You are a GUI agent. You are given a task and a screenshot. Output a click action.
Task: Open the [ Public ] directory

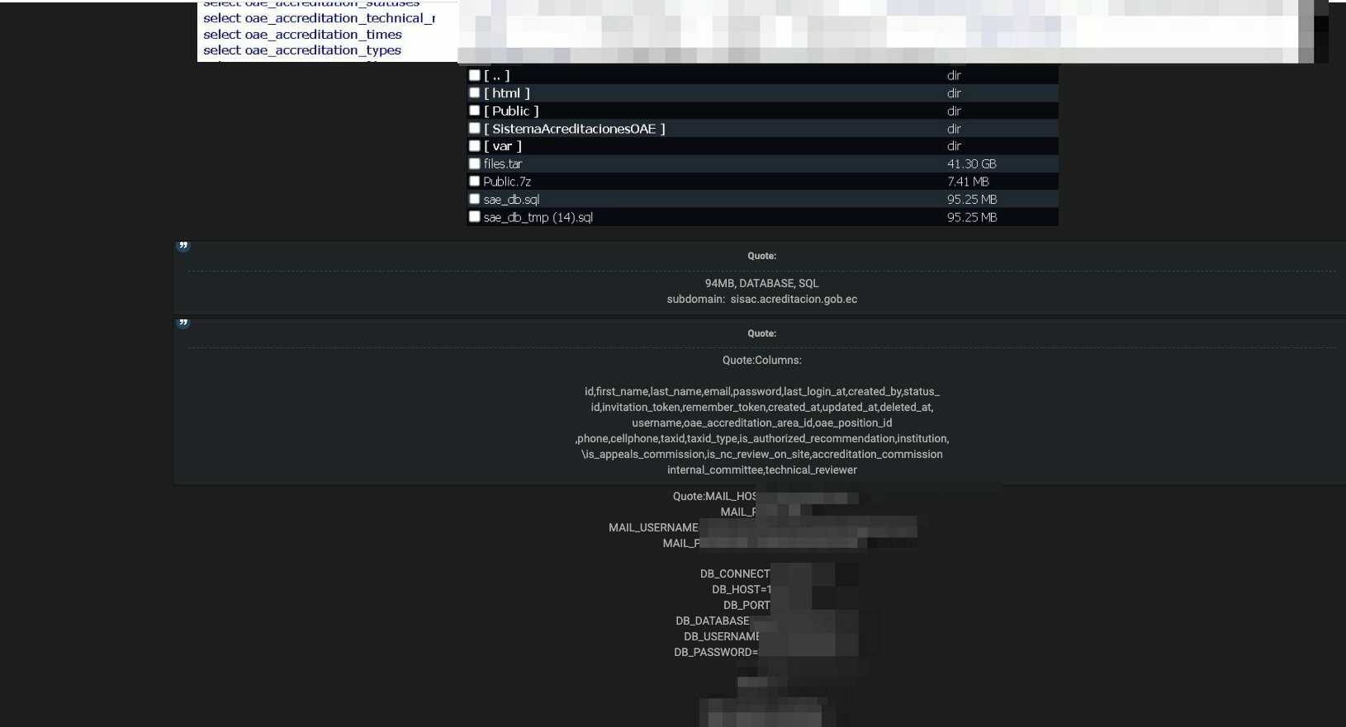click(511, 111)
